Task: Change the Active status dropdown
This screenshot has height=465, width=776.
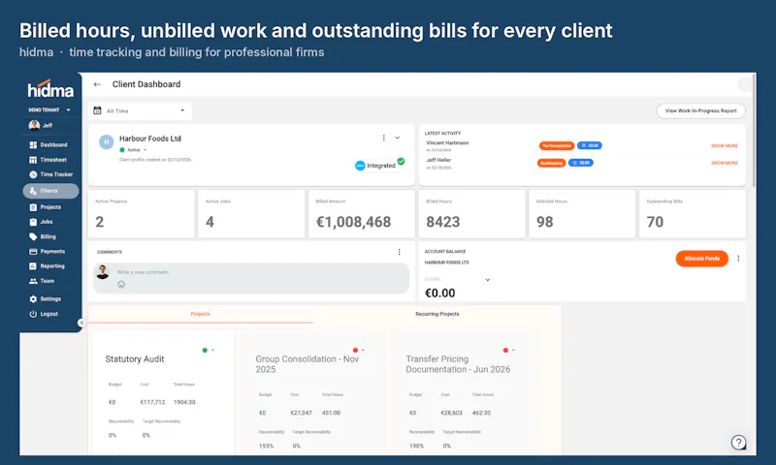Action: click(x=134, y=150)
